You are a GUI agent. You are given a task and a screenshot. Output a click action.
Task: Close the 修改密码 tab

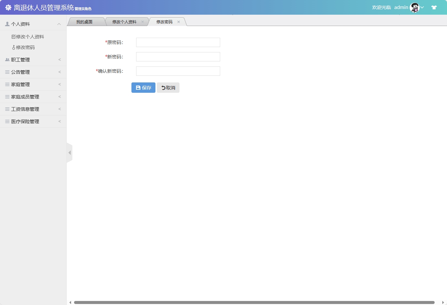click(178, 22)
